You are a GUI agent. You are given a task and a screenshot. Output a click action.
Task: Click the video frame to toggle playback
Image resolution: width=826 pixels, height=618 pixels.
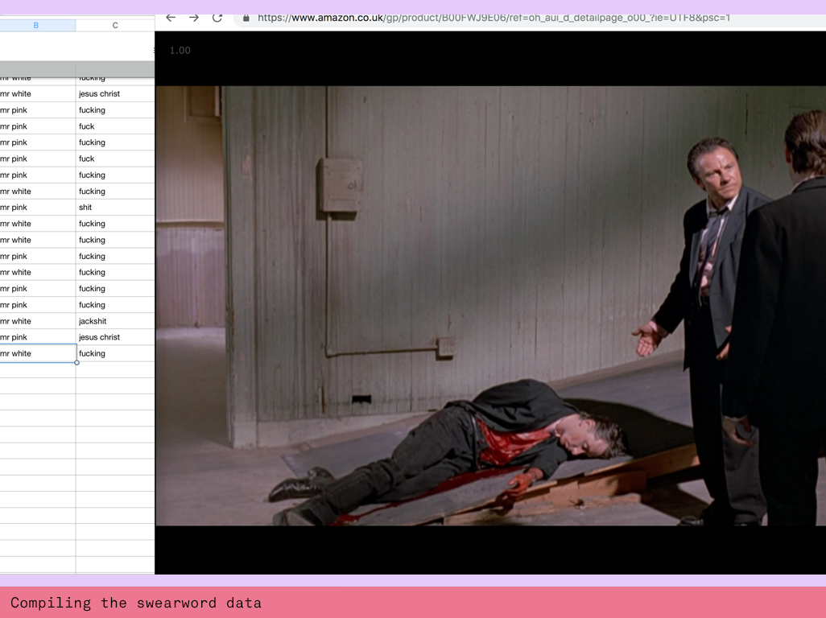pos(490,306)
